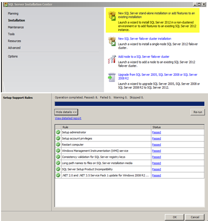The image size is (208, 221).
Task: Open Passed status for .NET 2.0 update
Action: pyautogui.click(x=156, y=175)
